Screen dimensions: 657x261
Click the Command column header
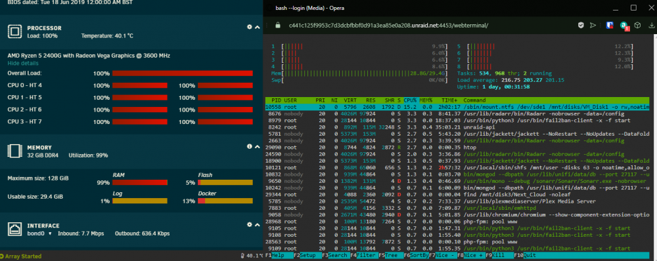pos(474,100)
